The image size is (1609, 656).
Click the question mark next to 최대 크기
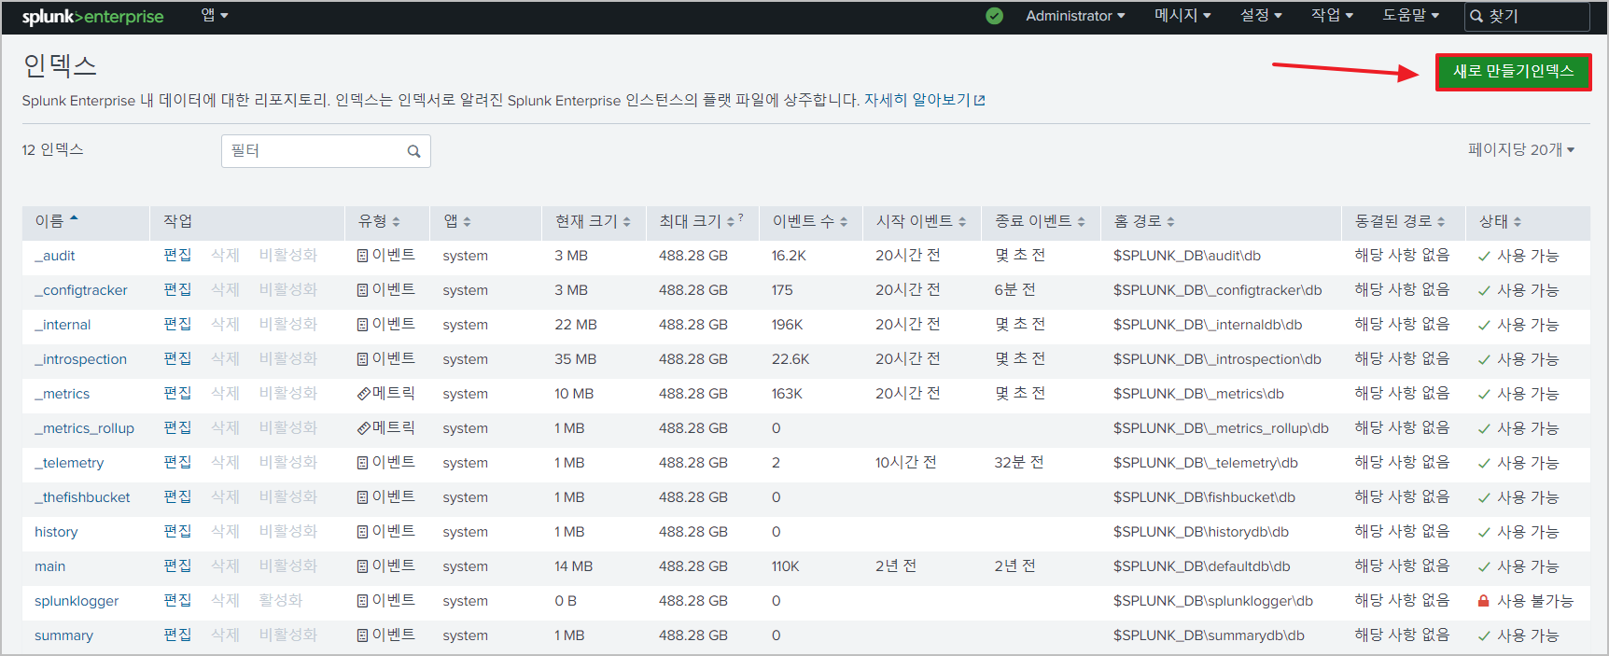pos(741,217)
